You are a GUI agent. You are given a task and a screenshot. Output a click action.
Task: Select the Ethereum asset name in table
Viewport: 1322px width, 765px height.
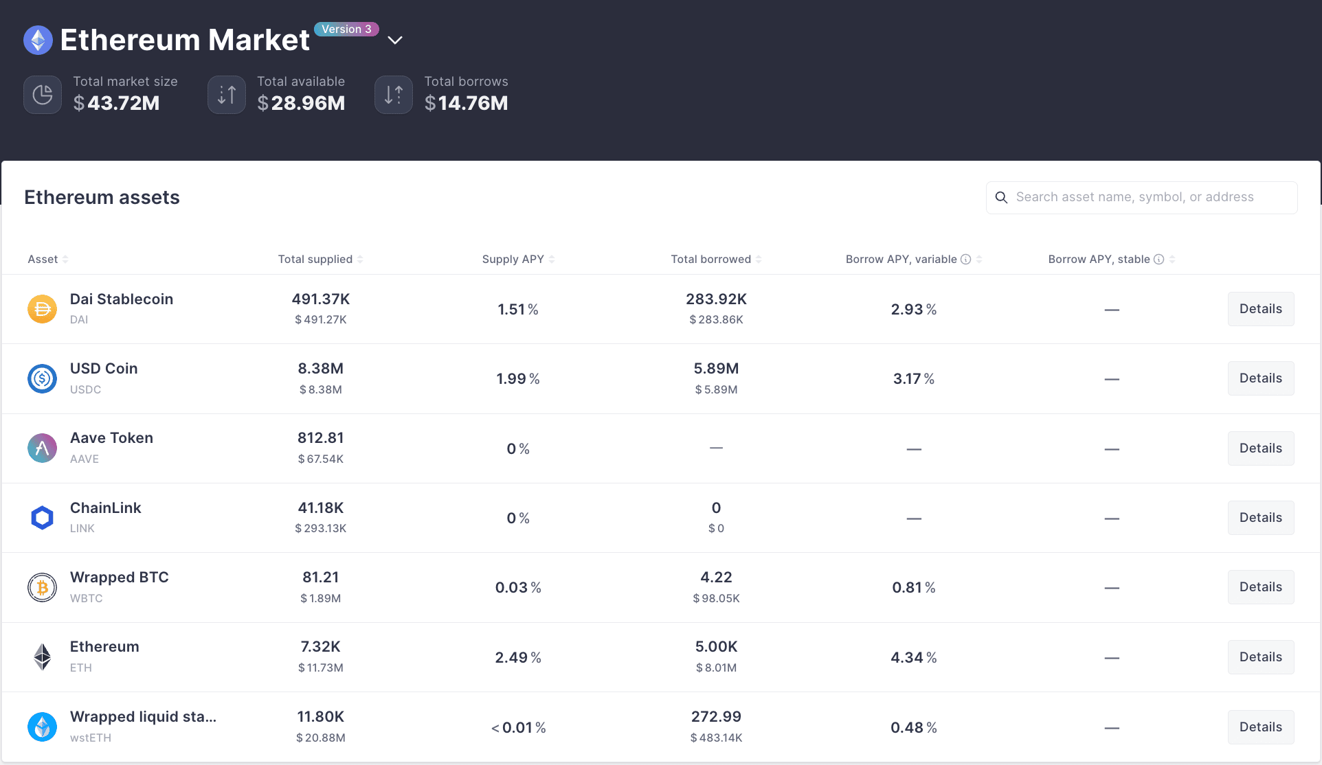tap(104, 647)
